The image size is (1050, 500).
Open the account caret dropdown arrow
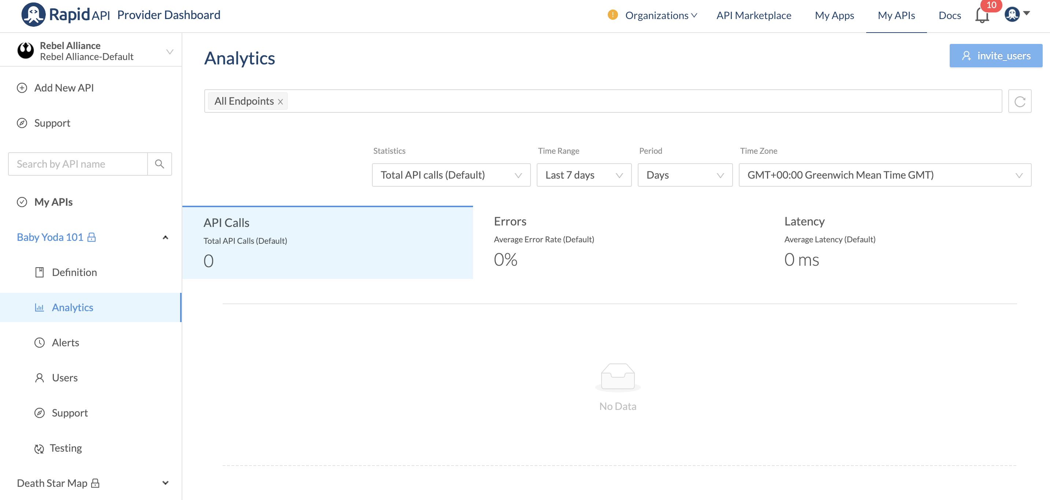tap(1027, 14)
